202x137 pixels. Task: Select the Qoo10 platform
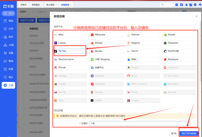coord(143,51)
